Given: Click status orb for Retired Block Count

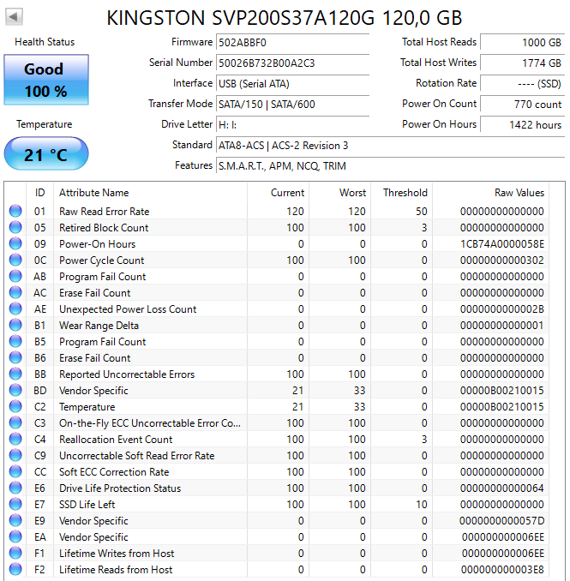Looking at the screenshot, I should point(15,228).
